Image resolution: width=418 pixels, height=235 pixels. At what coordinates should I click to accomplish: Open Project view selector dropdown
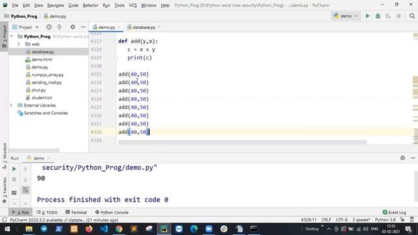click(x=25, y=27)
